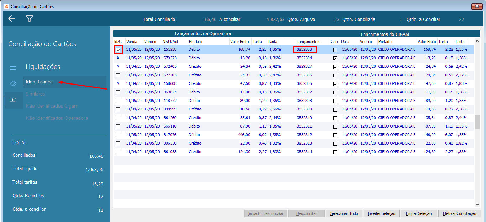The image size is (486, 222).
Task: Click the back arrow icon
Action: pyautogui.click(x=12, y=19)
